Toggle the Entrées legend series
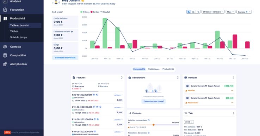The height and width of the screenshot is (136, 260). coord(85,12)
